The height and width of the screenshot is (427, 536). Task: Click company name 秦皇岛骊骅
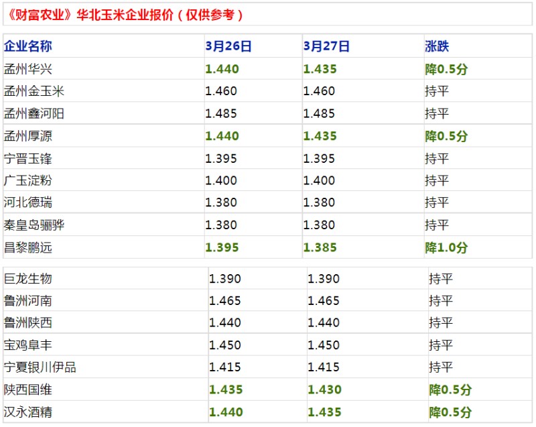[34, 225]
